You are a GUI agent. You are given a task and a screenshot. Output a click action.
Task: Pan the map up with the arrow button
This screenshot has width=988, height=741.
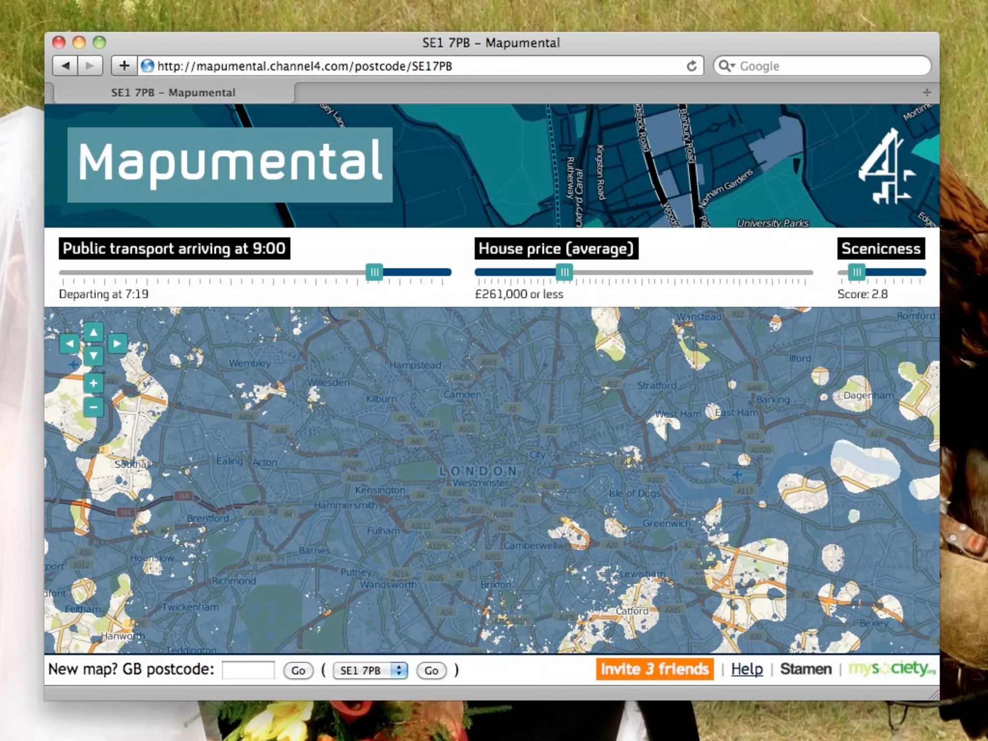(94, 332)
